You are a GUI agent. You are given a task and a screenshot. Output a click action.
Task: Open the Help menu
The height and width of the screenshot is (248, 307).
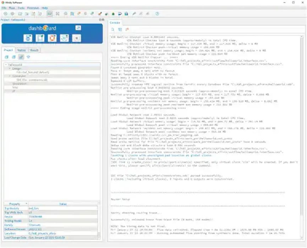coord(45,7)
